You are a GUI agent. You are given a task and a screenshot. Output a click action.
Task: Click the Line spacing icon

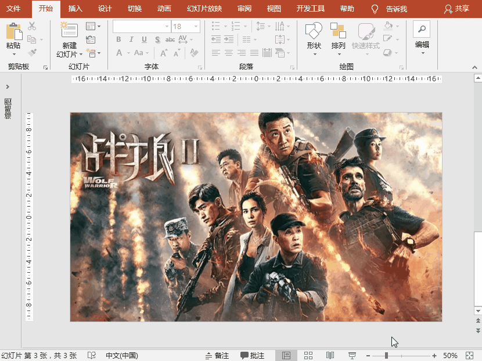coord(261,26)
